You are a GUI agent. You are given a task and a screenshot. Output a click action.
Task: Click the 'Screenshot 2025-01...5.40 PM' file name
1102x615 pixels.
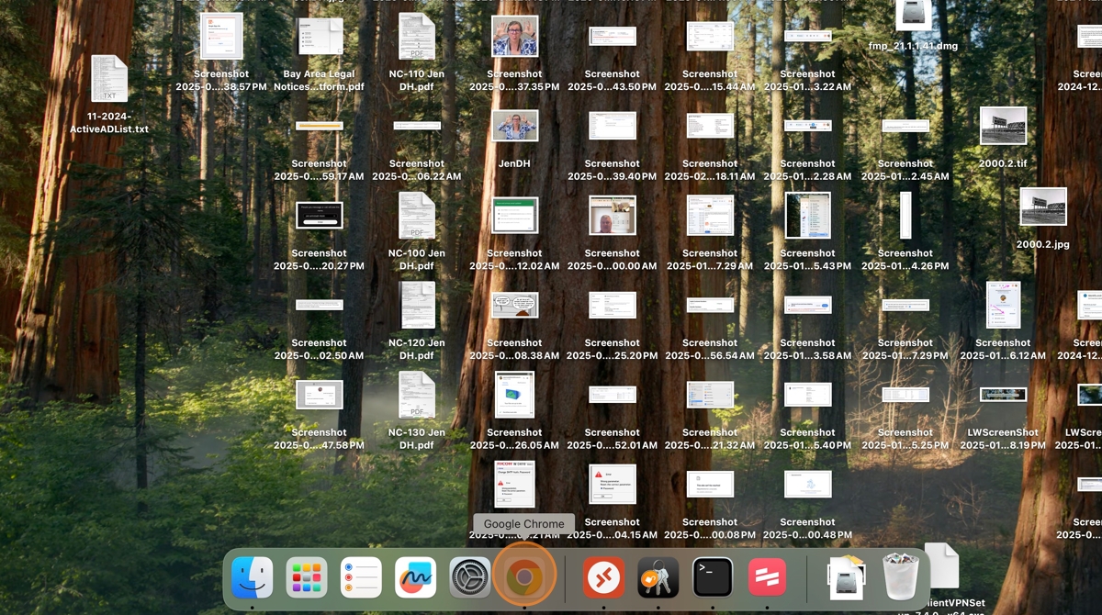point(808,439)
